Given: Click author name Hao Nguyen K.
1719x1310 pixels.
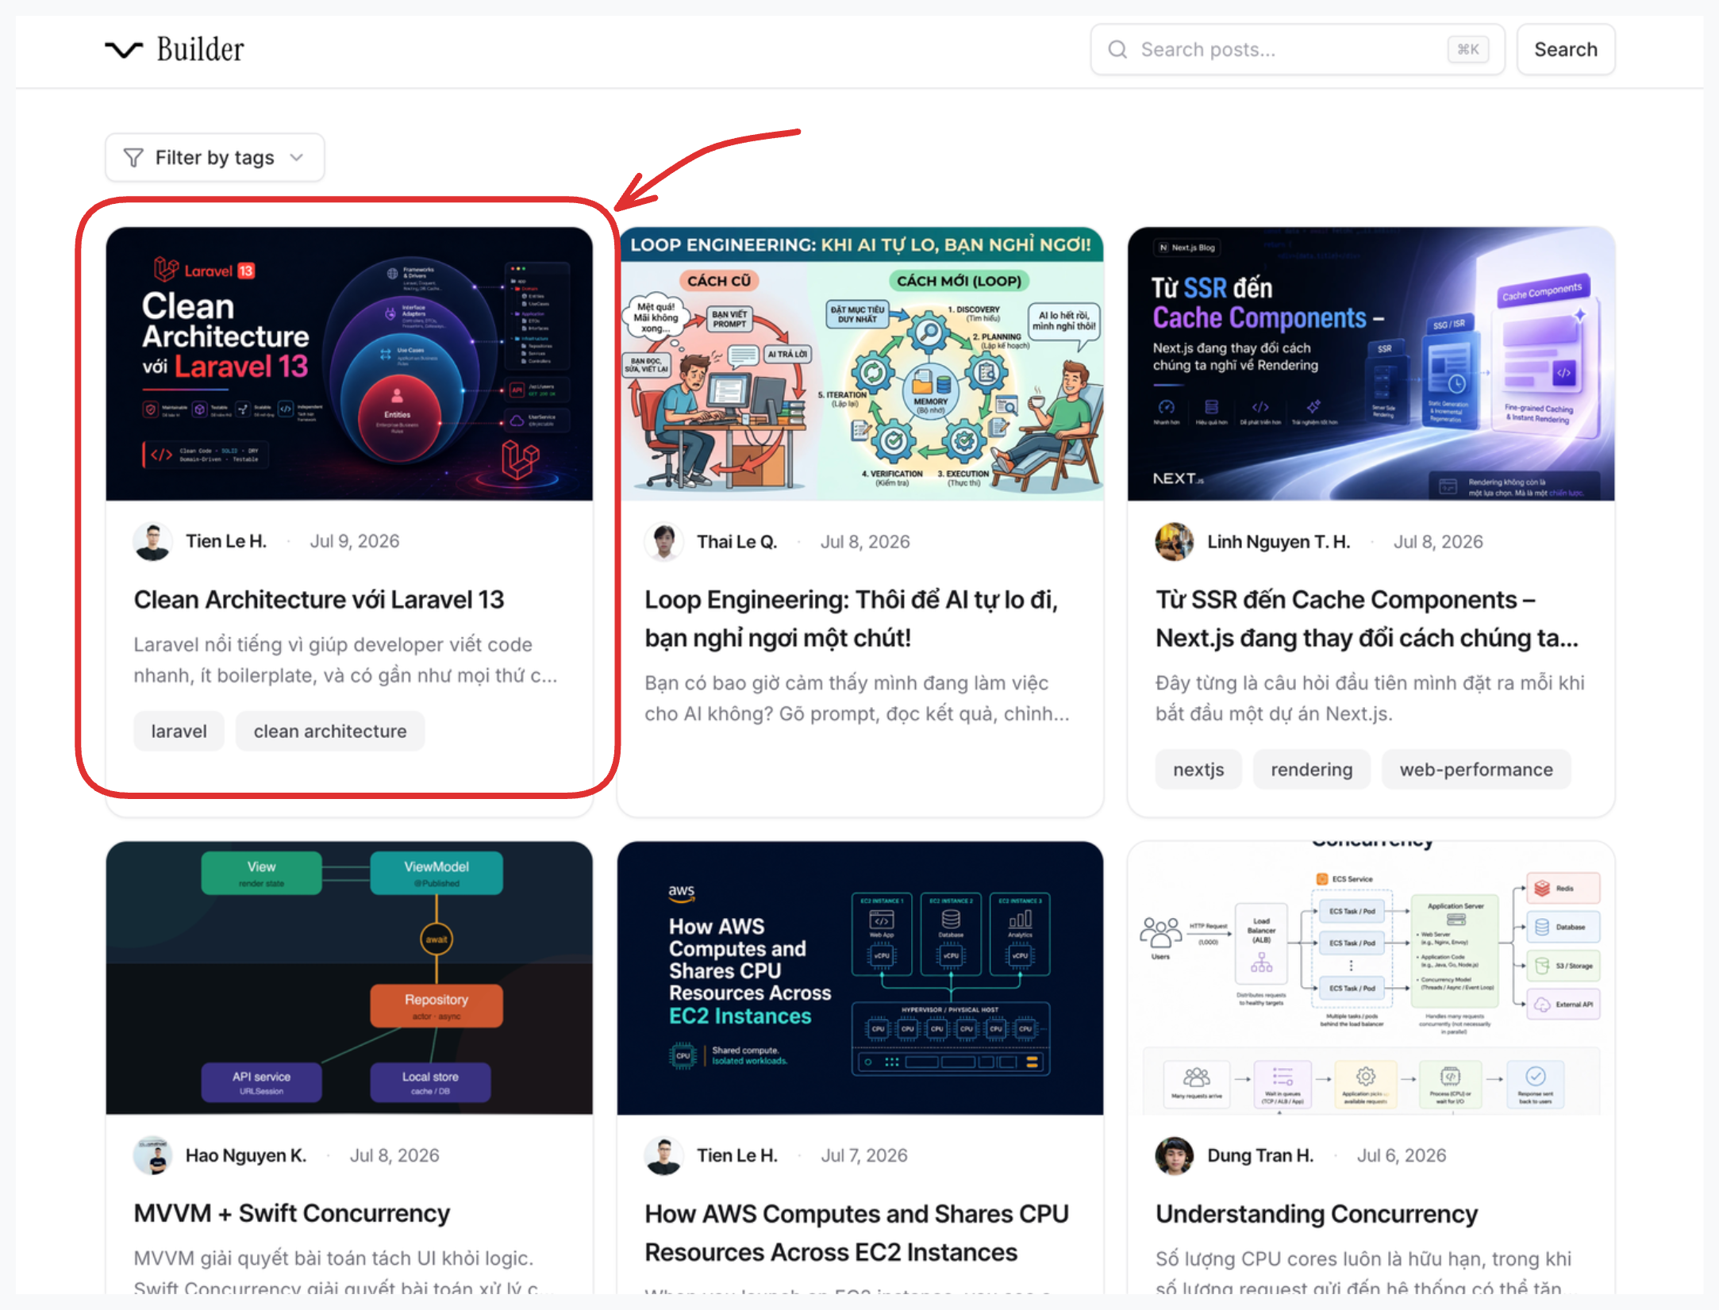Looking at the screenshot, I should point(246,1155).
